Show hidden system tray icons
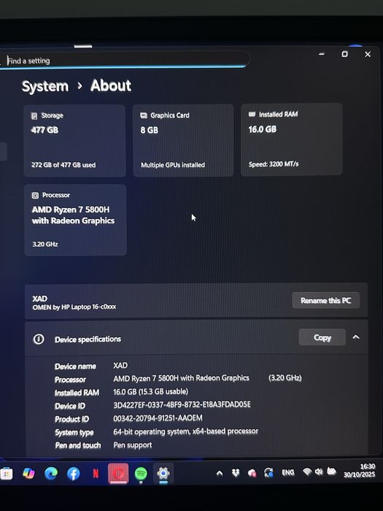The height and width of the screenshot is (511, 383). pos(220,473)
